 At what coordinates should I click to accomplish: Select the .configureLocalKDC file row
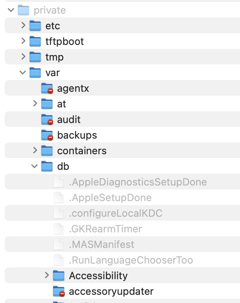coord(115,213)
